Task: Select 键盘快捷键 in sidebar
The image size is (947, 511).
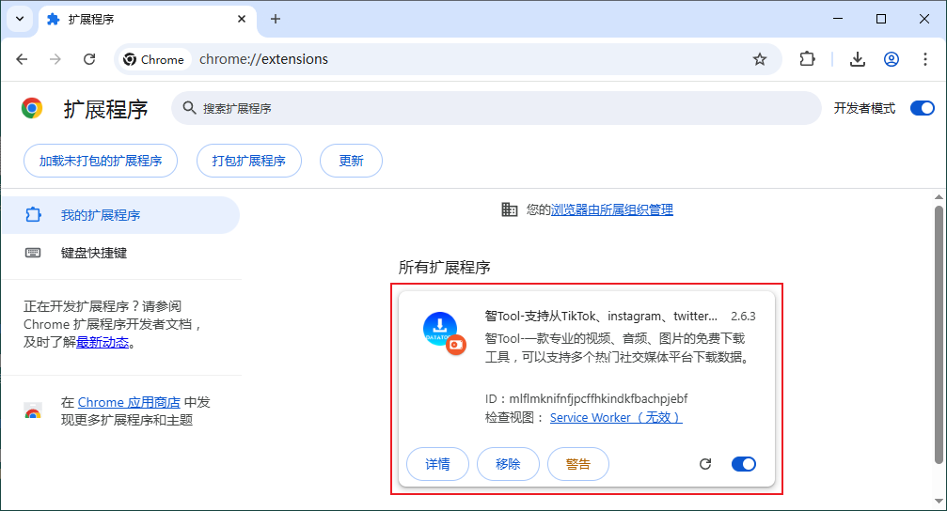Action: [94, 253]
